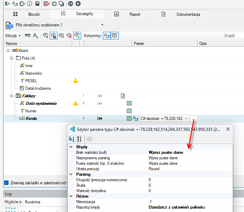Open the notebook icon in top toolbar
This screenshot has width=244, height=212.
(37, 3)
